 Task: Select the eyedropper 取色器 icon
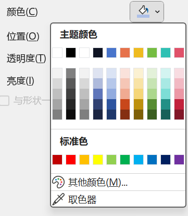[58, 199]
